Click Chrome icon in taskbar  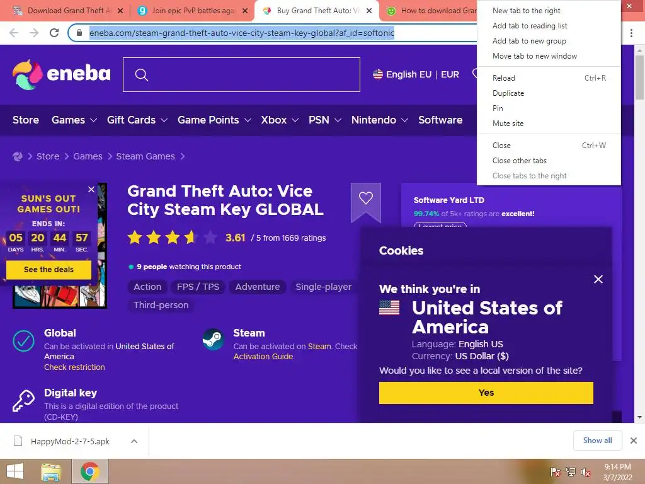(x=90, y=471)
